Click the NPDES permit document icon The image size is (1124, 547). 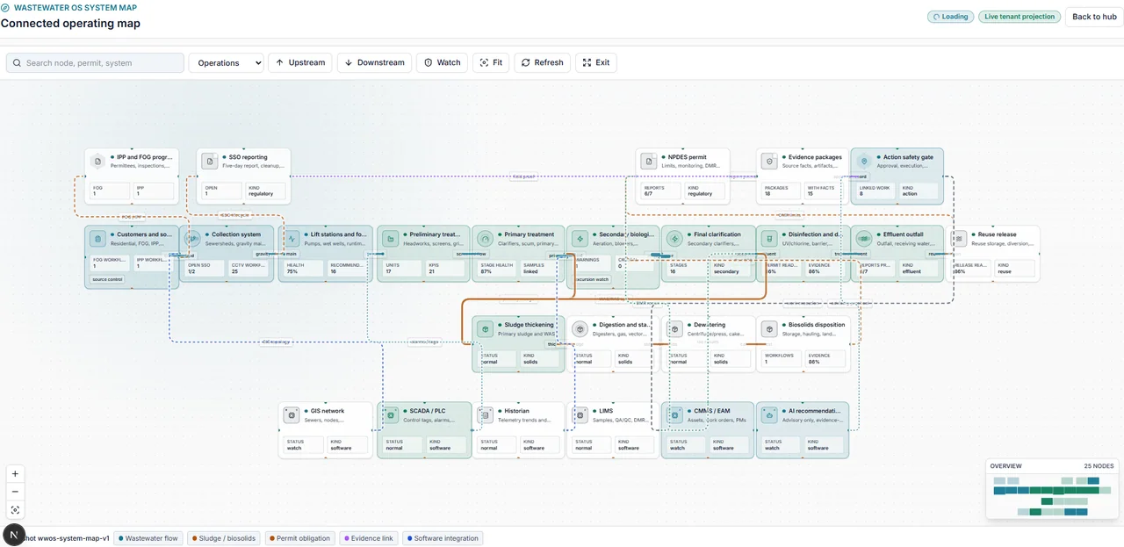649,162
